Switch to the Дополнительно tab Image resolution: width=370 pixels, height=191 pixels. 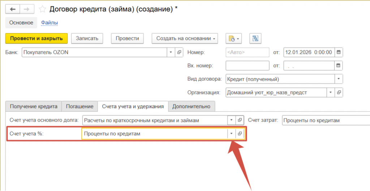[191, 106]
